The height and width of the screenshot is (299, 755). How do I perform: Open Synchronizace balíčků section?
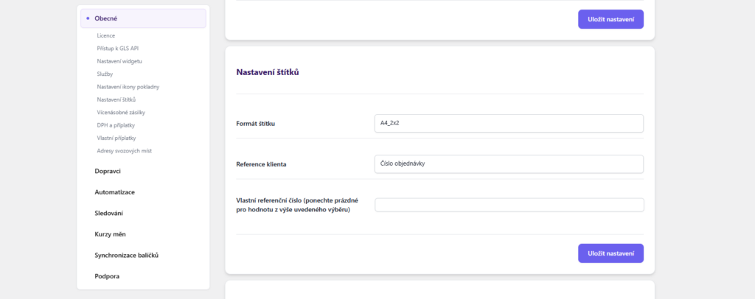[x=127, y=256]
